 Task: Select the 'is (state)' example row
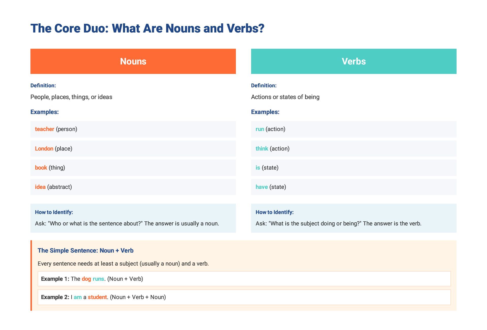(x=354, y=168)
